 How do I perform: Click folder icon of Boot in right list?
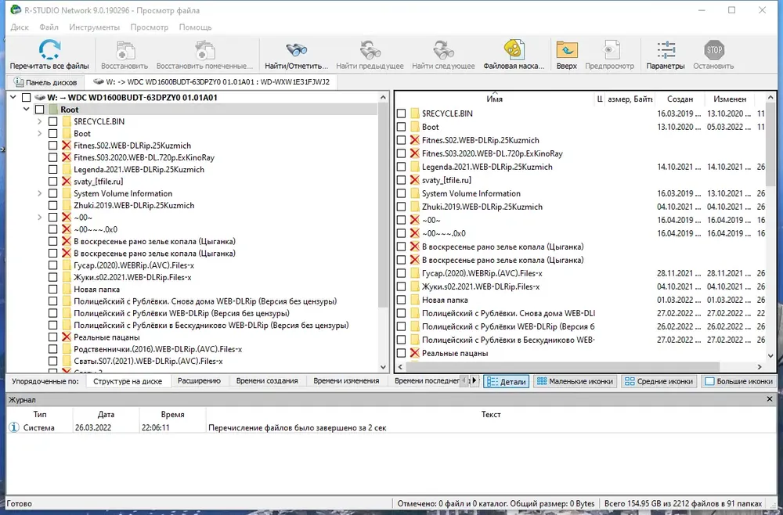[x=414, y=127]
